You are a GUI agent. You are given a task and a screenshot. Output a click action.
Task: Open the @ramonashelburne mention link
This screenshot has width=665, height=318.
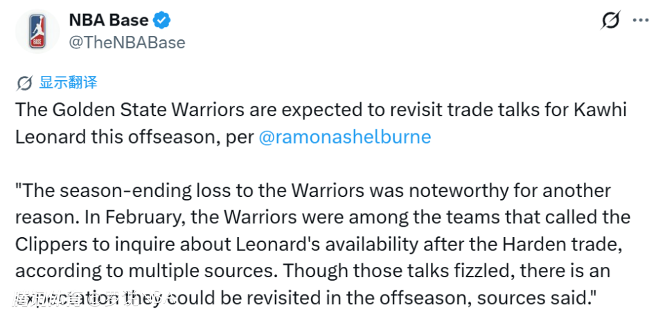[x=344, y=137]
